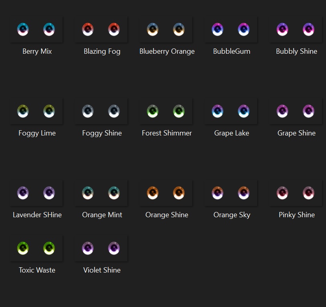Viewport: 326px width, 307px height.
Task: Open the Pinky Shine eye preview
Action: (x=296, y=193)
